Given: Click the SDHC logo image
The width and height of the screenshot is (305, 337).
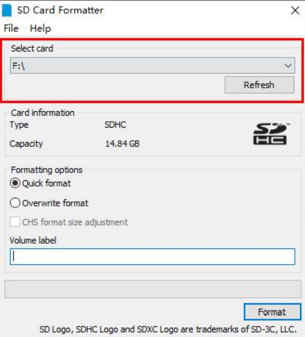Looking at the screenshot, I should point(270,133).
